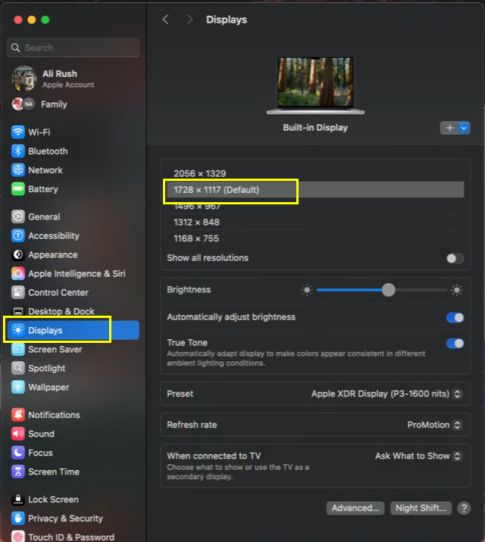Open Touch ID & Password fingerprint icon

pos(18,536)
